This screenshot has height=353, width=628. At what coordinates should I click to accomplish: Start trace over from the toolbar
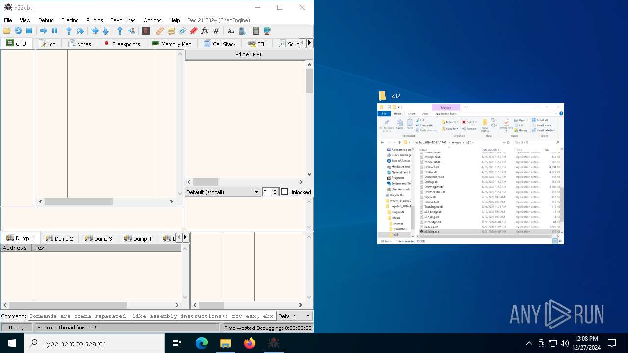pyautogui.click(x=105, y=31)
